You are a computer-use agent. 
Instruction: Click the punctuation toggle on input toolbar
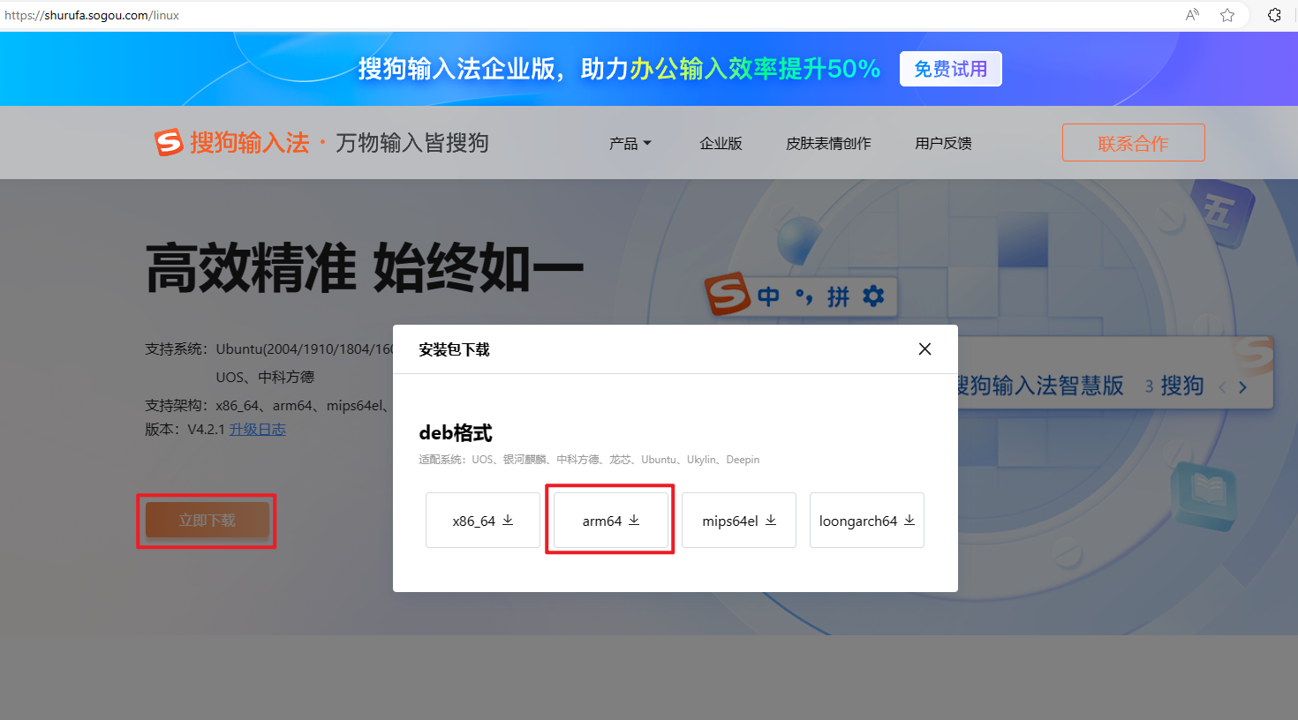[x=804, y=297]
